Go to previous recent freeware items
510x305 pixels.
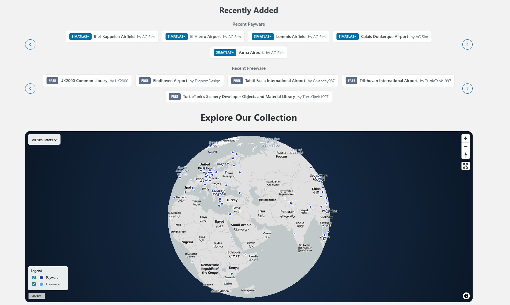click(x=30, y=89)
